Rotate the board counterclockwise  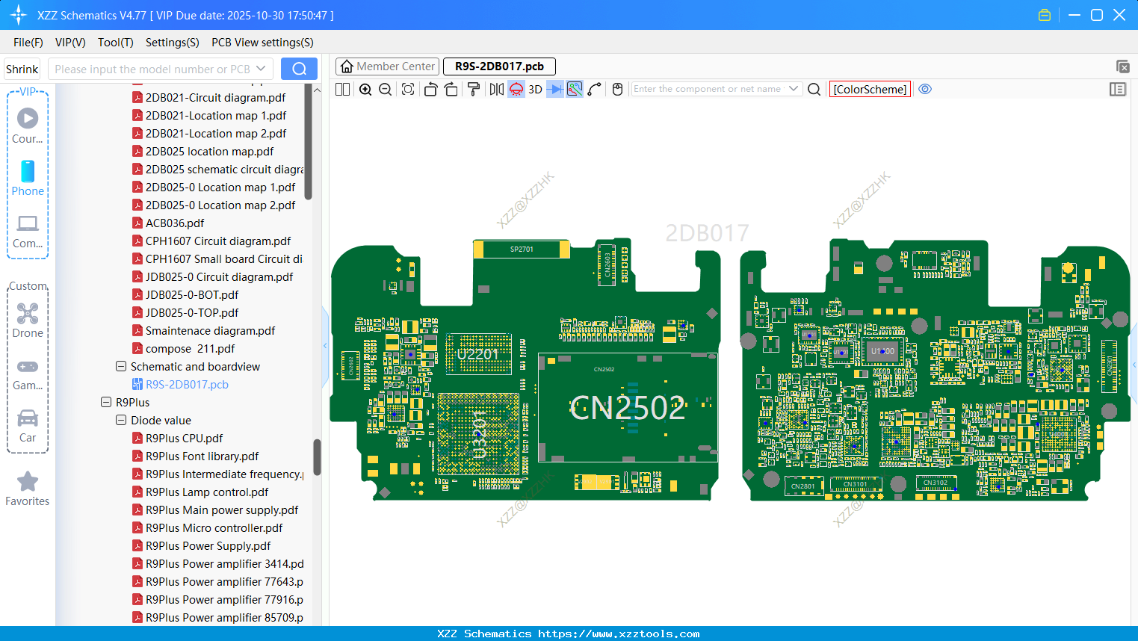point(430,90)
